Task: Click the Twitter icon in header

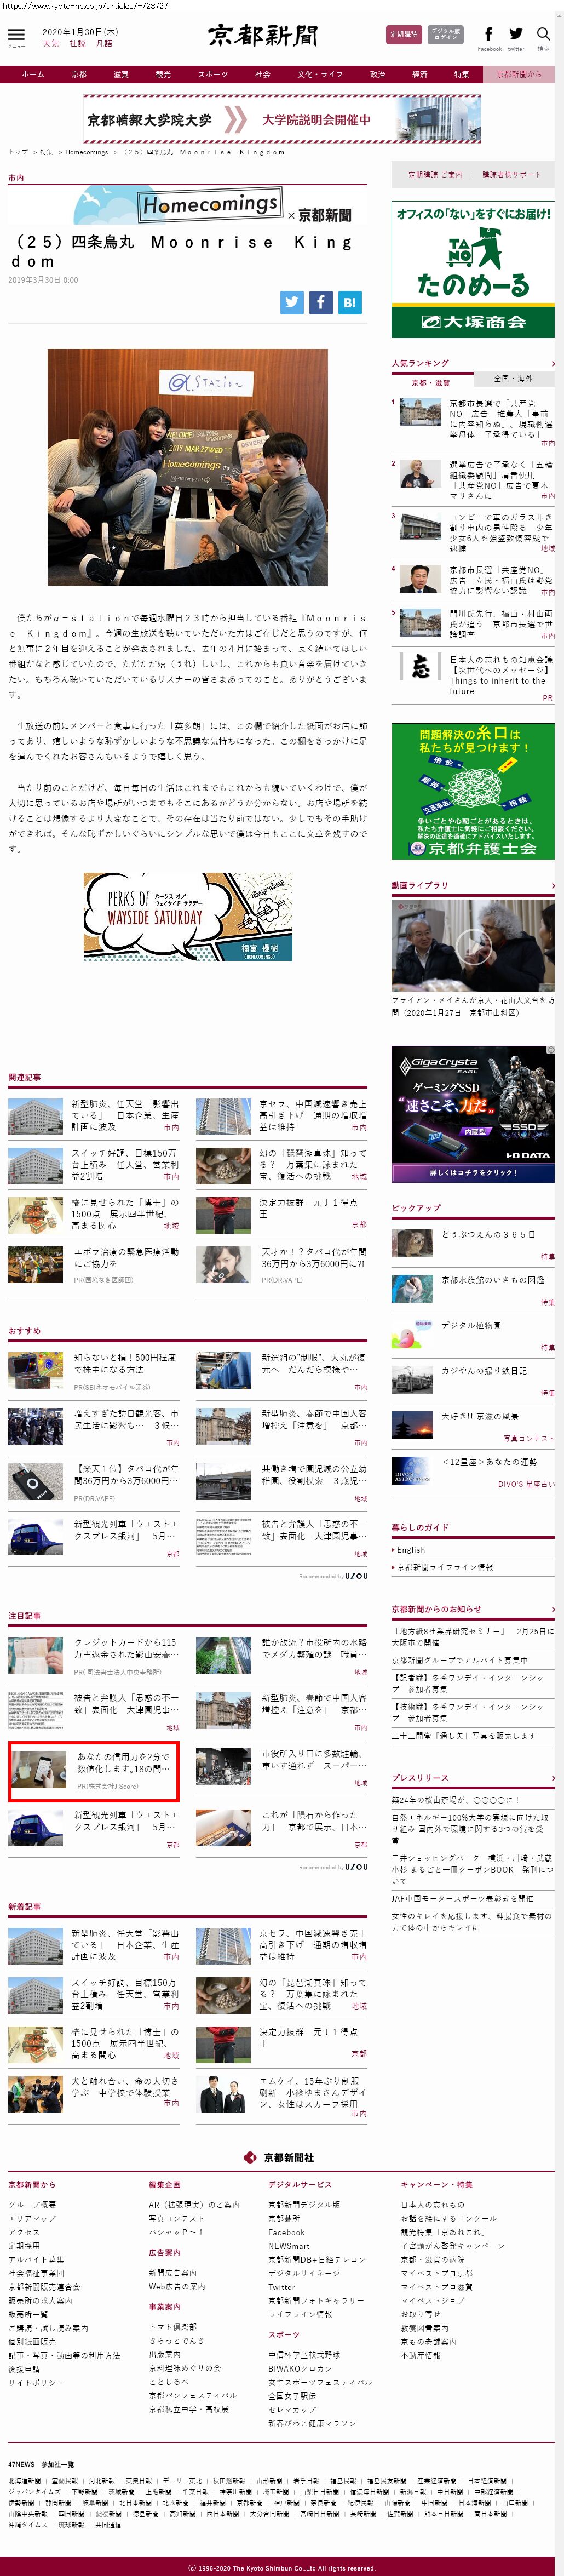Action: 516,35
